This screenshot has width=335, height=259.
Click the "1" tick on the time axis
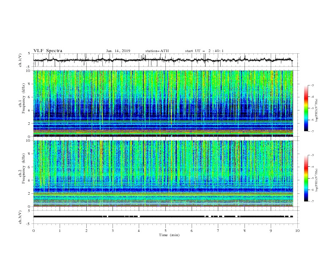click(x=60, y=231)
